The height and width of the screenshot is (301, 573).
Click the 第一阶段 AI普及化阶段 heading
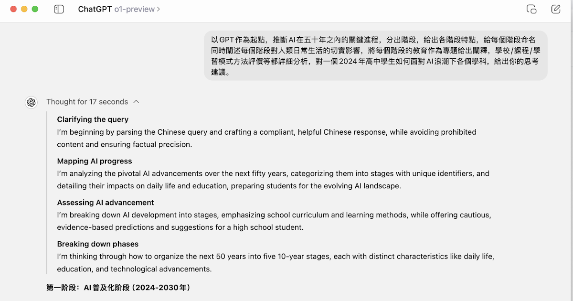(x=118, y=288)
